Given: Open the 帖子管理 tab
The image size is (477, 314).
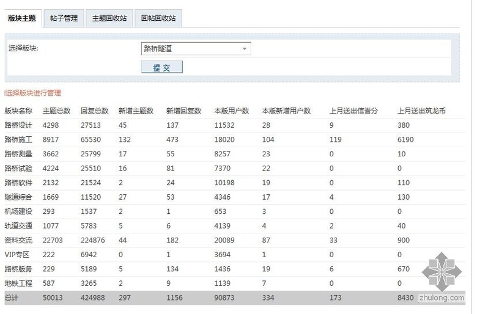Looking at the screenshot, I should (x=64, y=18).
